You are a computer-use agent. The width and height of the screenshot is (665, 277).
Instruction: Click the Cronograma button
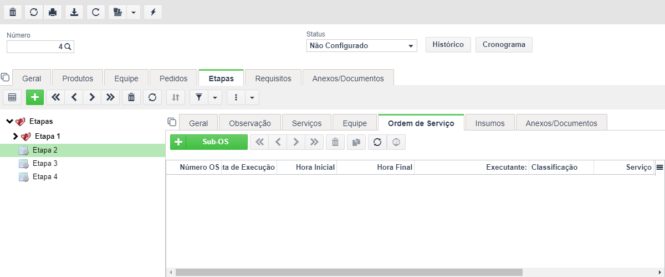(x=504, y=45)
